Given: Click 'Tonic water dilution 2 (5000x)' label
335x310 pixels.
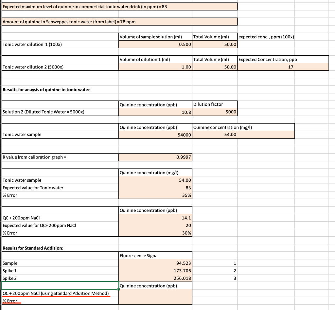Looking at the screenshot, I should pos(33,67).
